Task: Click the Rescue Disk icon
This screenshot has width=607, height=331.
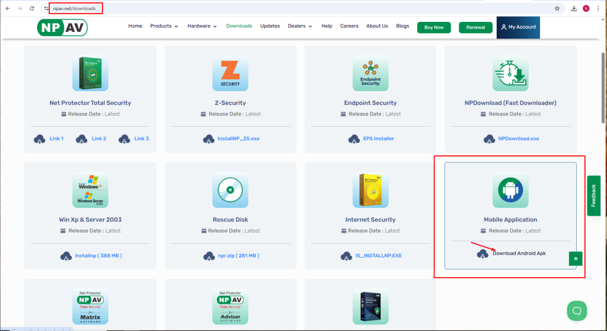Action: pos(230,190)
